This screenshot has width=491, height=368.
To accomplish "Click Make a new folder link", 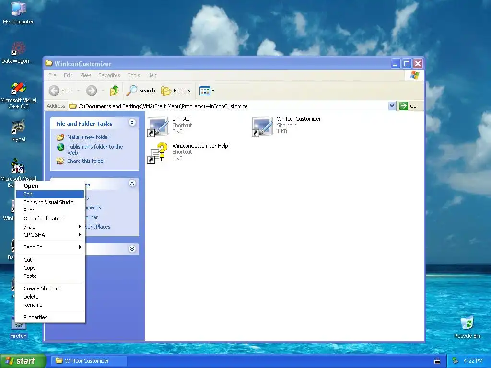I will point(88,137).
